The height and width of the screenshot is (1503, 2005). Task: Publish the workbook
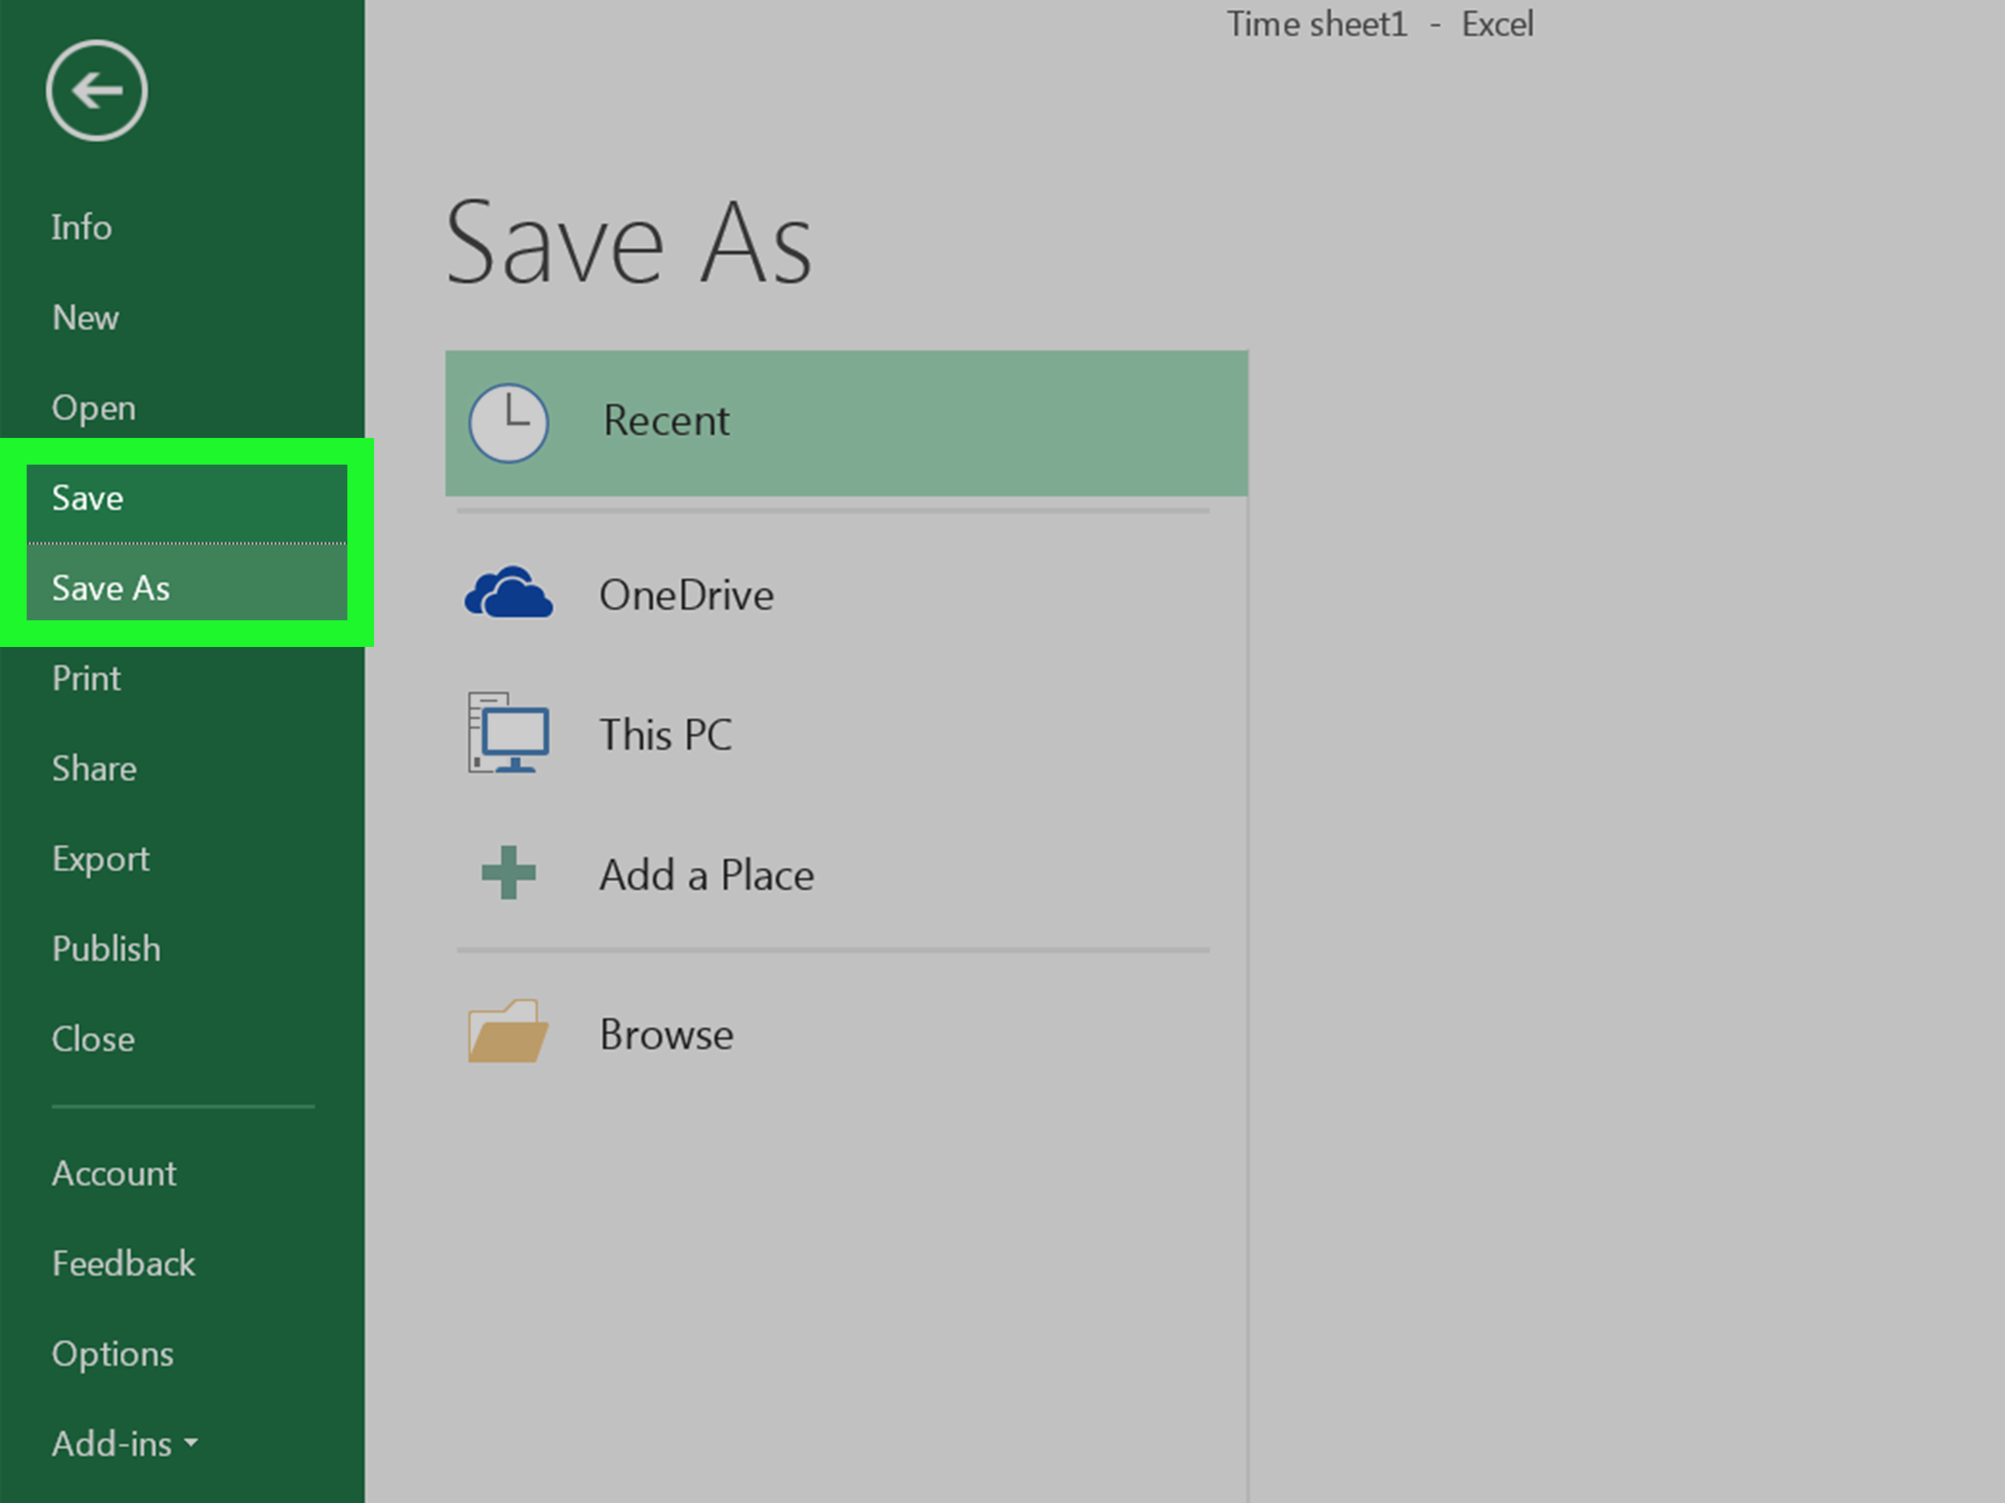coord(106,948)
